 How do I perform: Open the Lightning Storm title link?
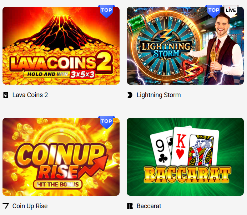point(158,95)
